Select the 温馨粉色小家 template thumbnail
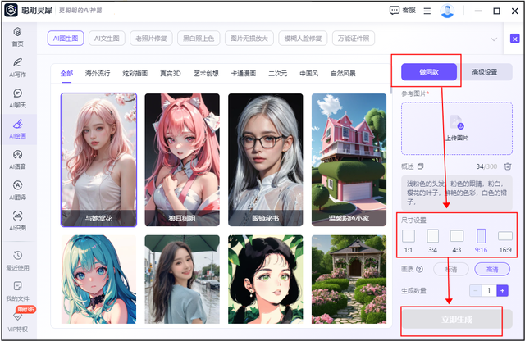Screen dimensions: 525x341 click(349, 160)
